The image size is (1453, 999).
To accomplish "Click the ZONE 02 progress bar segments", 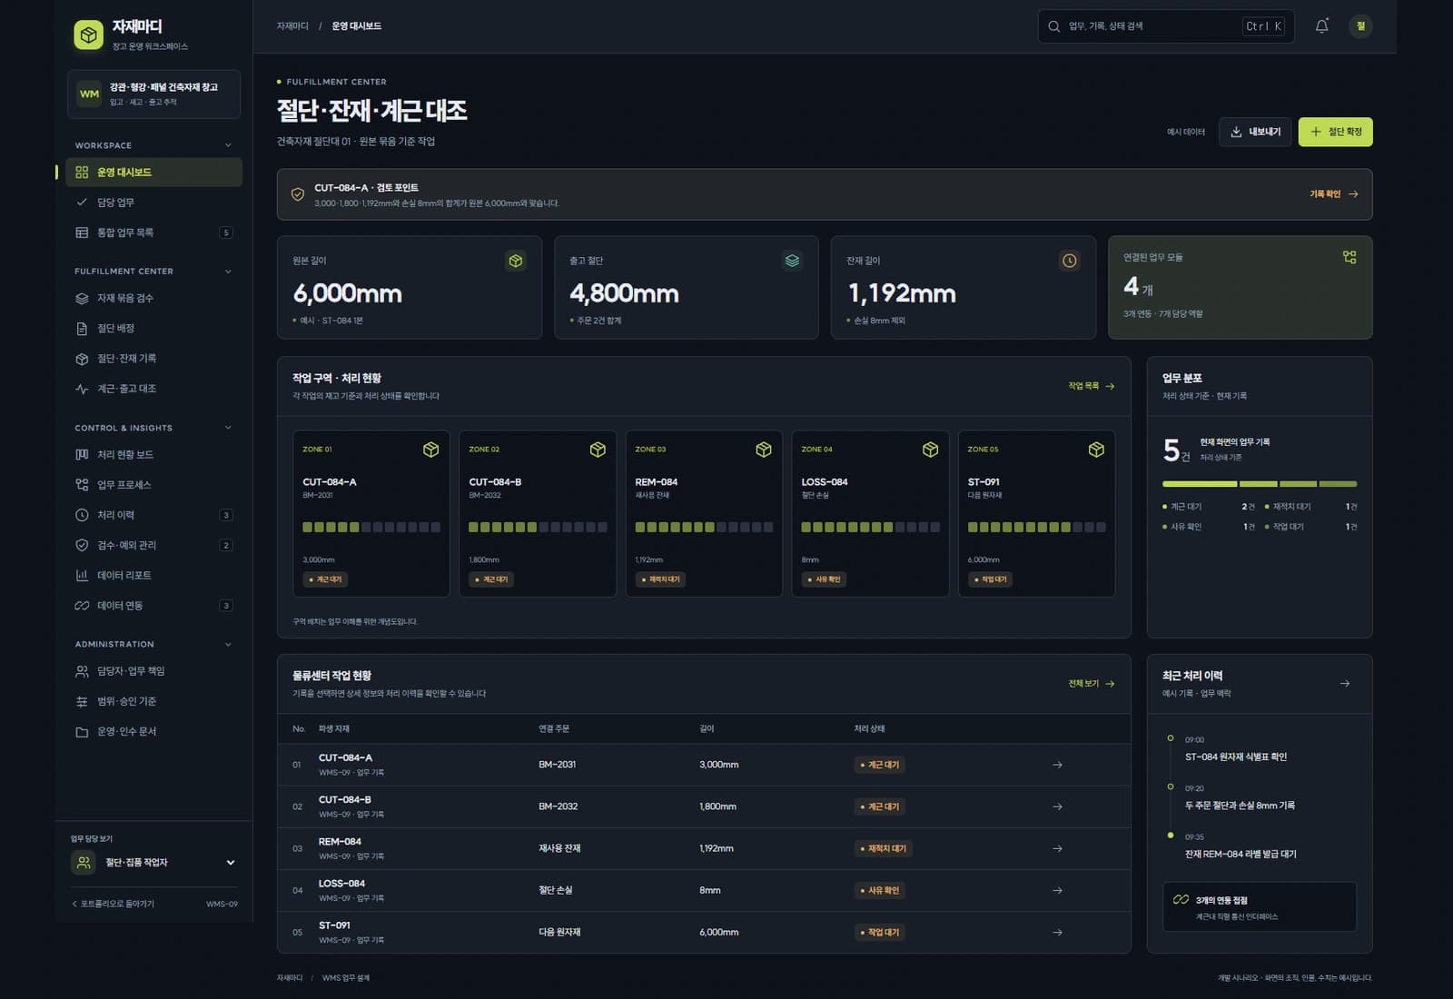I will (x=538, y=528).
